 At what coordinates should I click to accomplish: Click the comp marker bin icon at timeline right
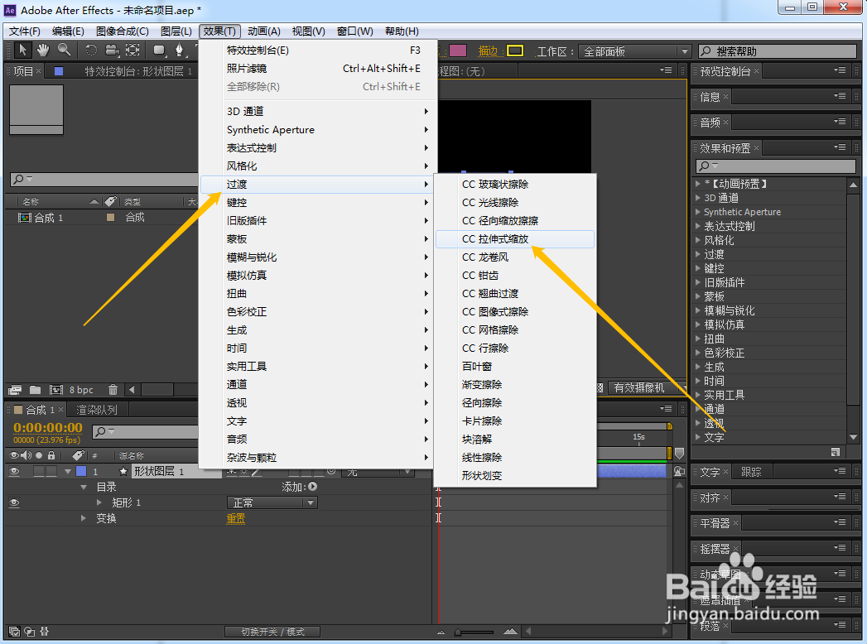[x=680, y=454]
